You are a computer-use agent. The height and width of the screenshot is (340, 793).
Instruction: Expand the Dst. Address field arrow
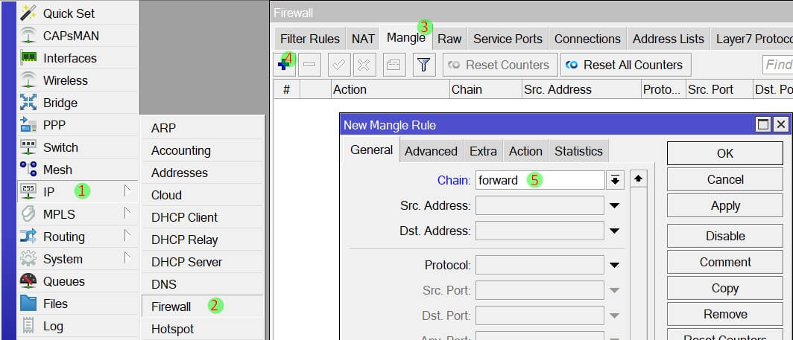[615, 231]
